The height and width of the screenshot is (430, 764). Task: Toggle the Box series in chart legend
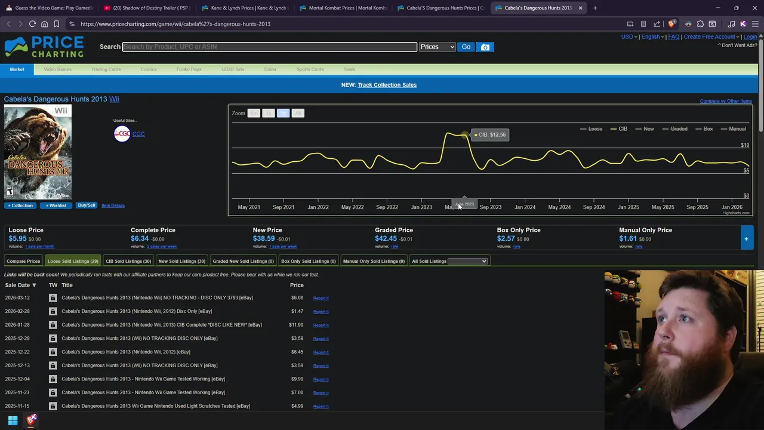[x=704, y=129]
